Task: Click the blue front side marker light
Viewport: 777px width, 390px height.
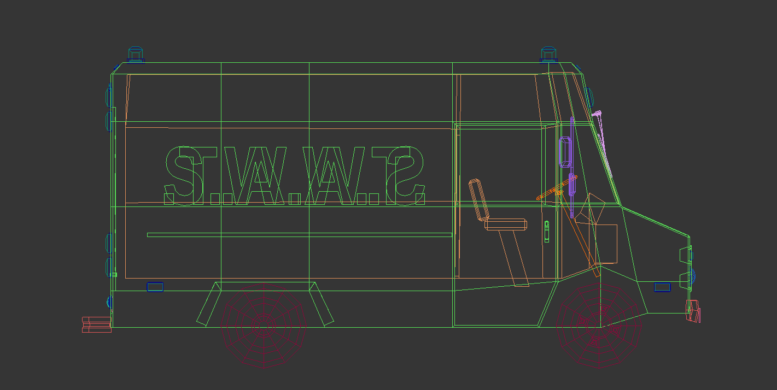Action: [x=663, y=287]
